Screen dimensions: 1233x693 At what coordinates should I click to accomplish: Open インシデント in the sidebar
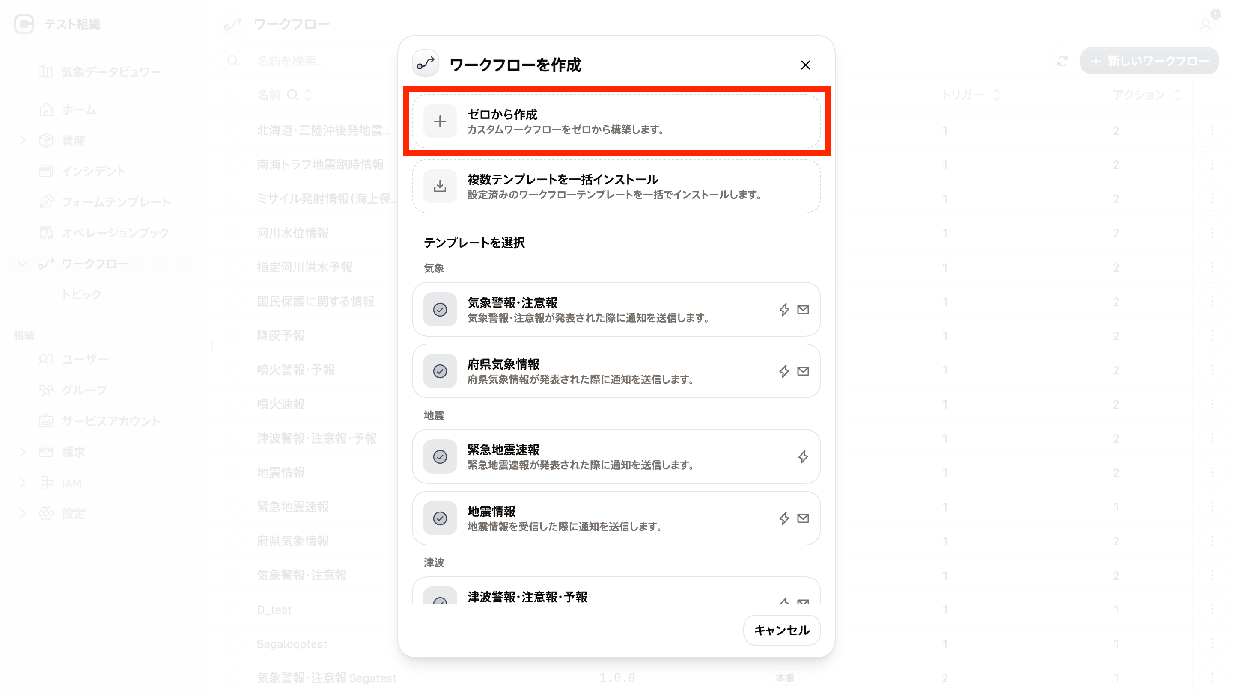click(x=102, y=171)
